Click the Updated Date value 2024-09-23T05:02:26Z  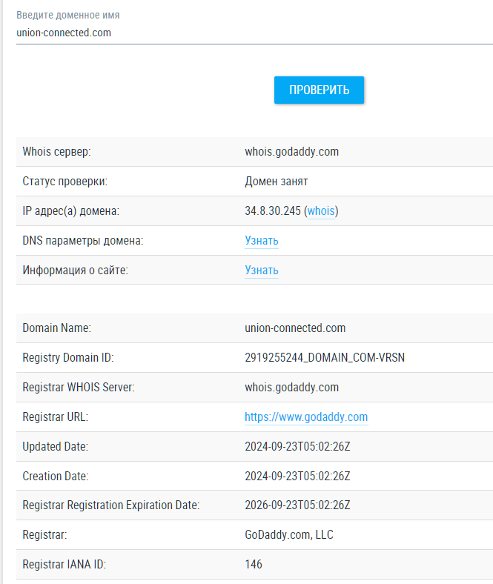click(x=297, y=446)
